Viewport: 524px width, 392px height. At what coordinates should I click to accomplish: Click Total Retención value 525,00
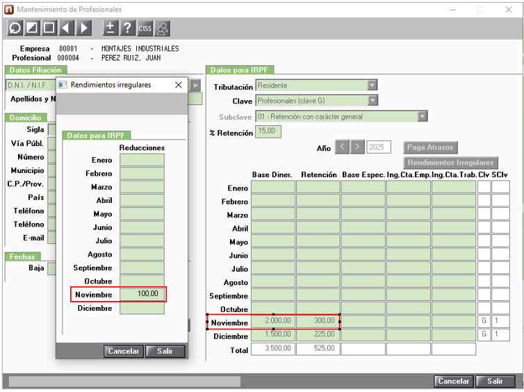click(x=318, y=348)
